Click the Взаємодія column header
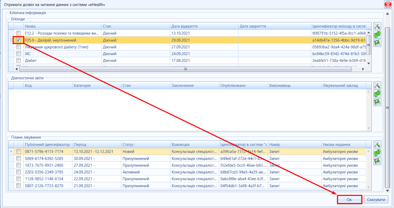The image size is (394, 208). point(195,145)
